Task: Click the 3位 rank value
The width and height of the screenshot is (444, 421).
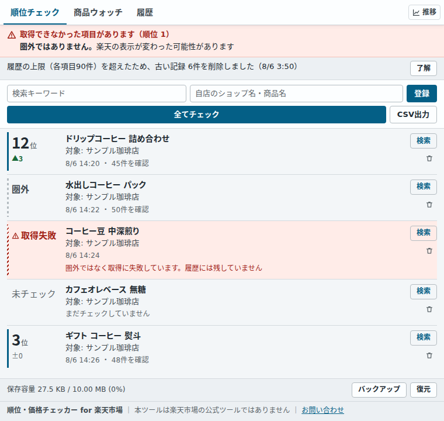Action: click(x=20, y=340)
